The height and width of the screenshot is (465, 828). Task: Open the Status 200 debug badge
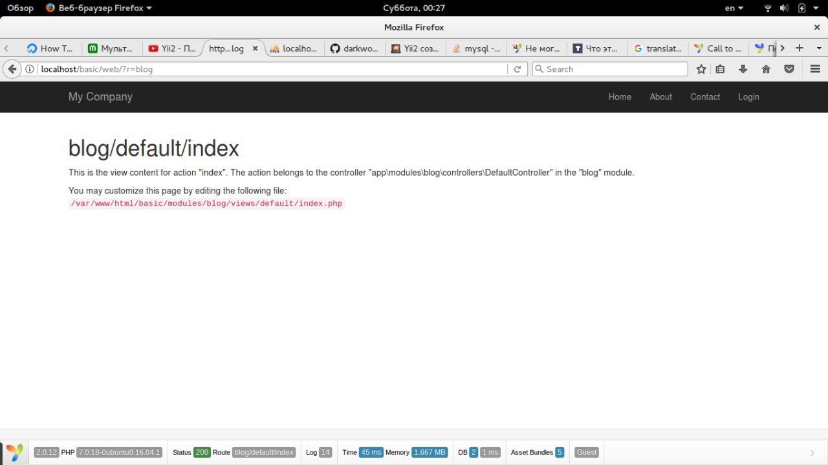[202, 452]
